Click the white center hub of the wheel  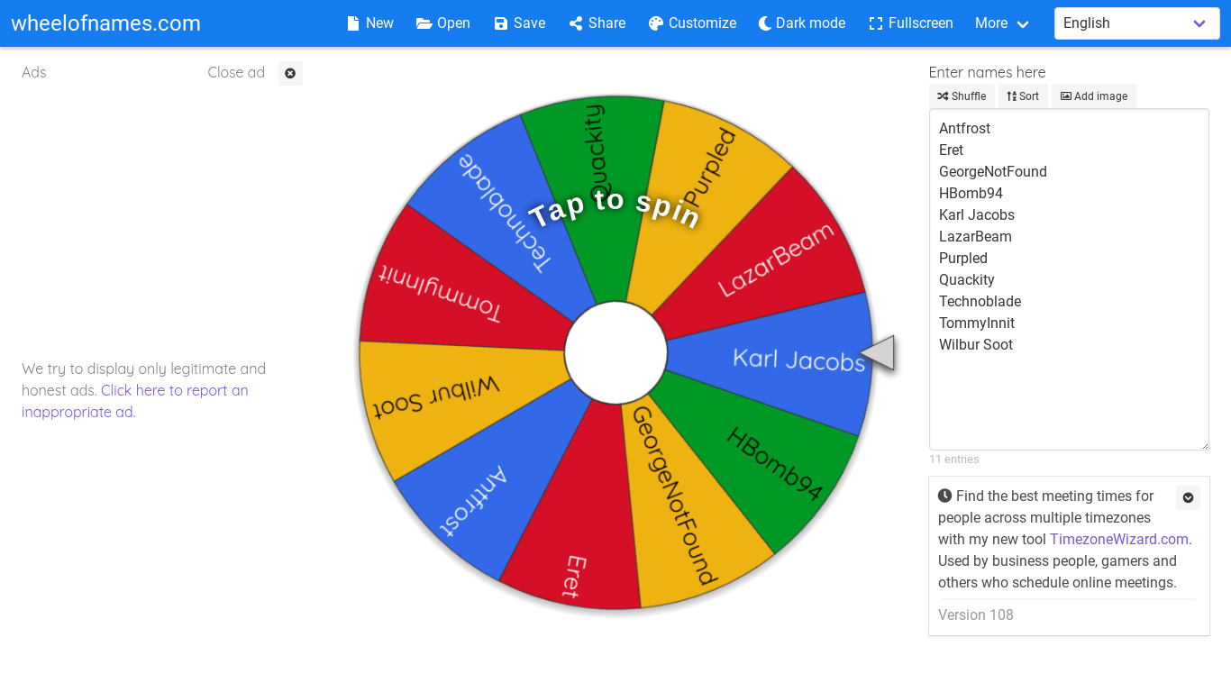tap(615, 352)
